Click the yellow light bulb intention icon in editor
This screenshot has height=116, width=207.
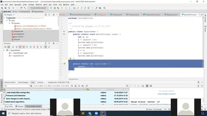(x=71, y=59)
